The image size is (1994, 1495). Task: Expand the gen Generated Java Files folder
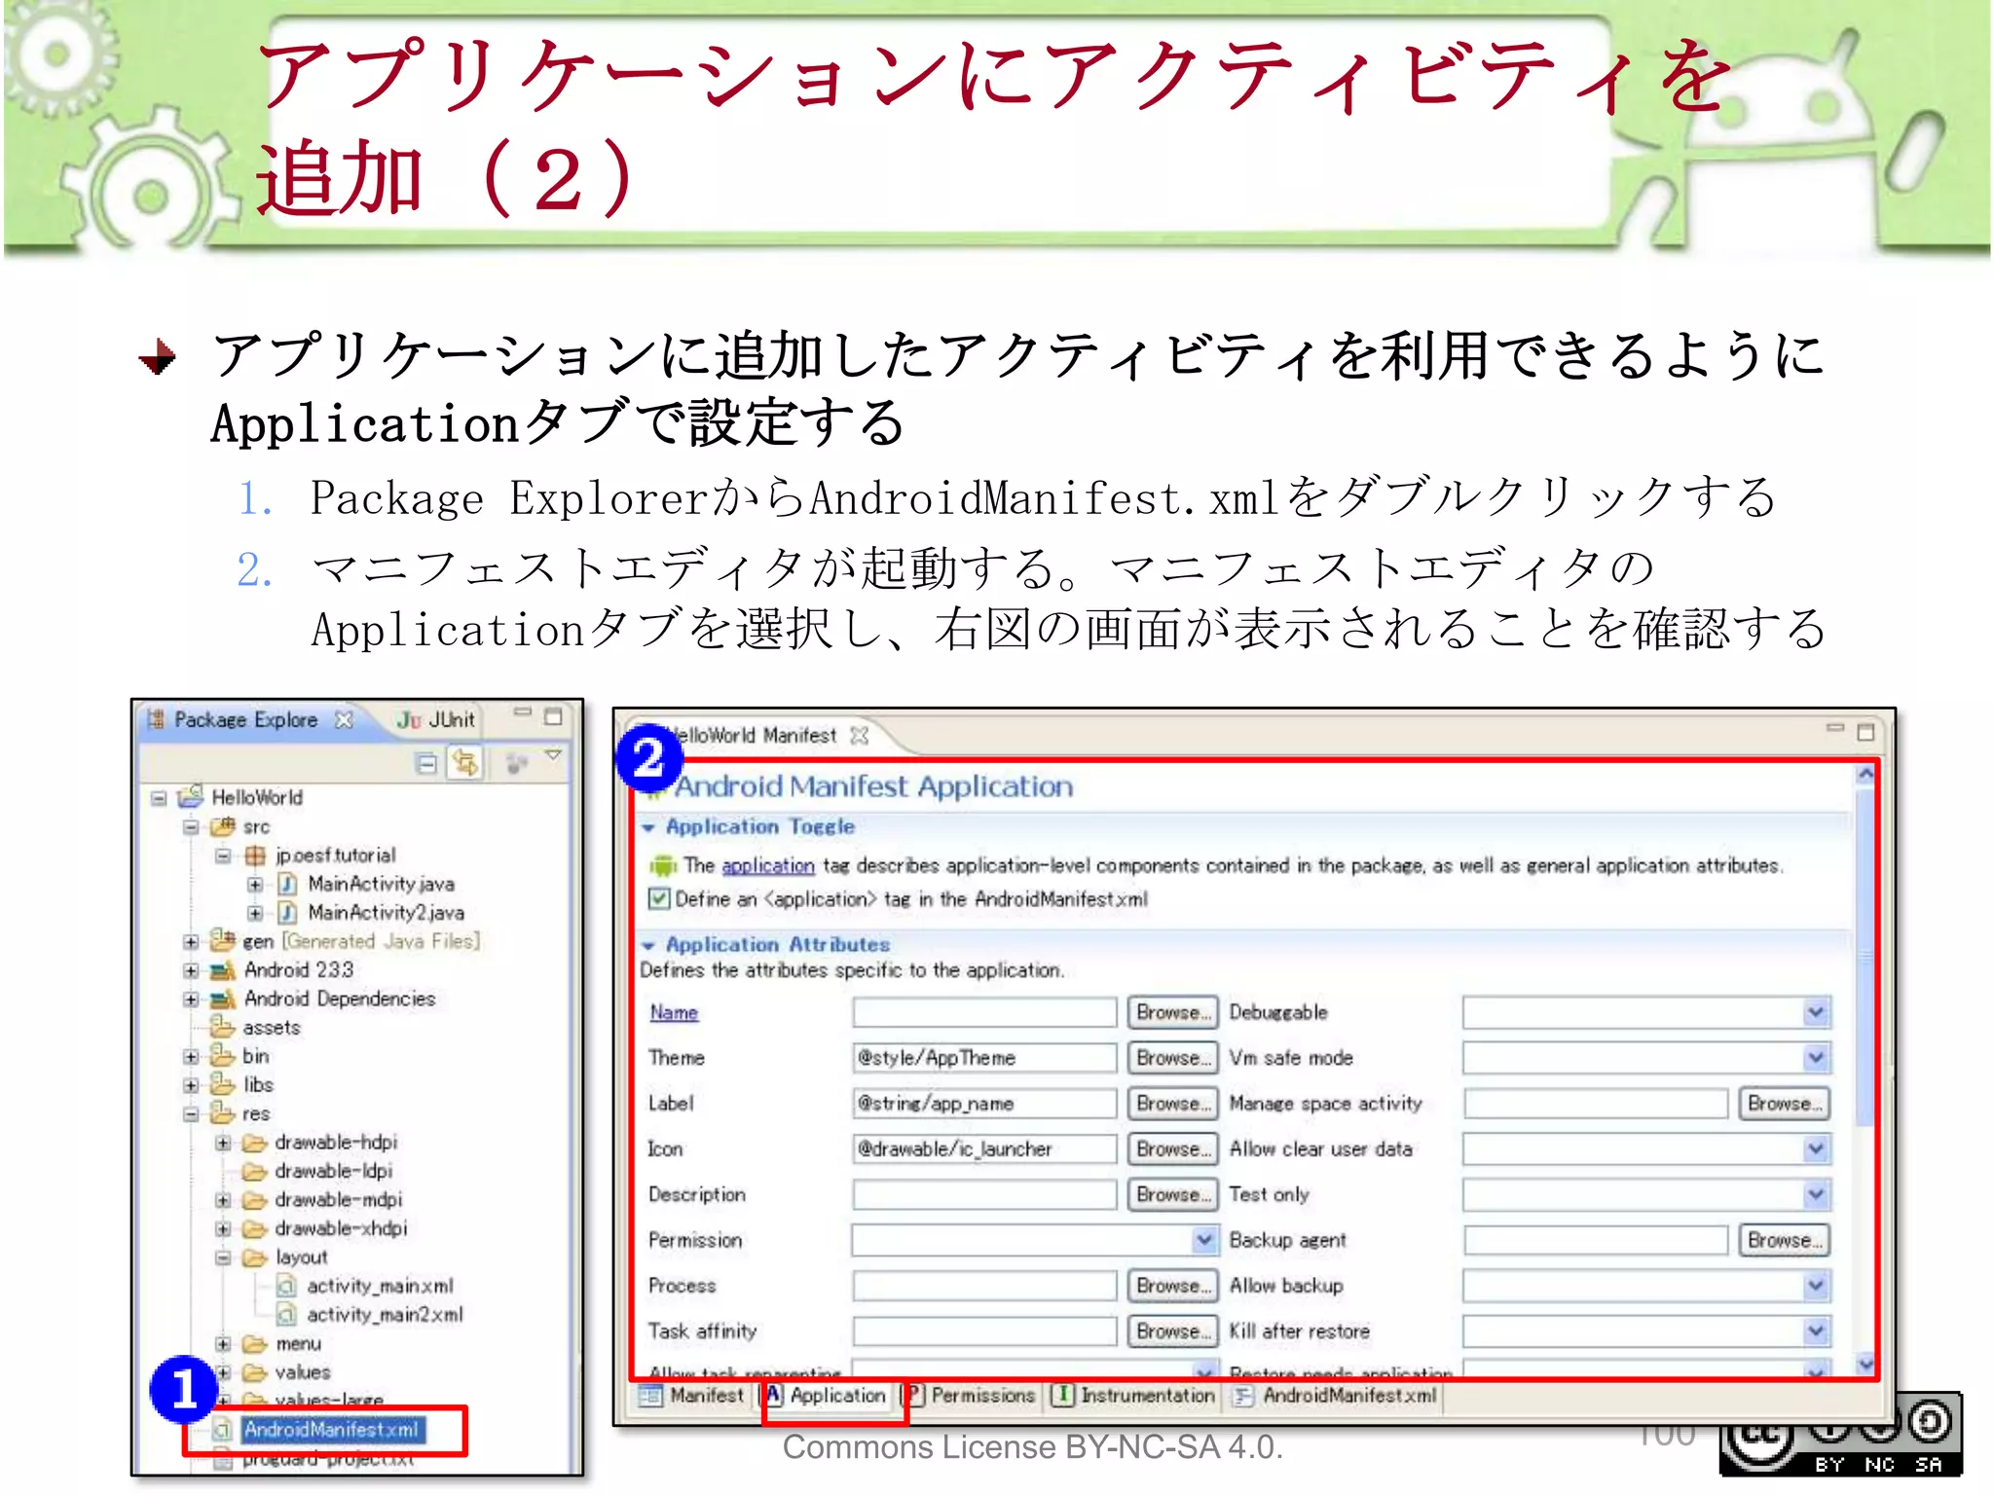click(191, 942)
